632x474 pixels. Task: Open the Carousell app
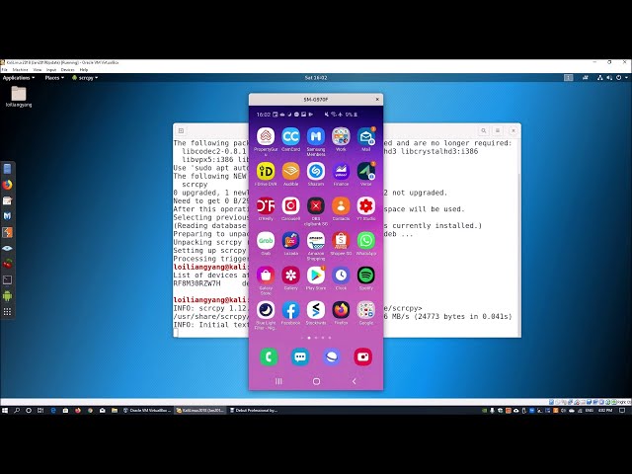pyautogui.click(x=290, y=206)
